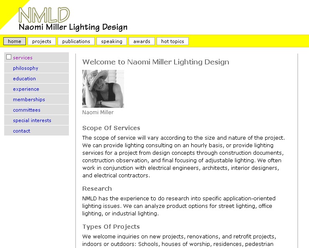Click the Naomi Miller photo caption
The height and width of the screenshot is (248, 309).
(x=98, y=112)
